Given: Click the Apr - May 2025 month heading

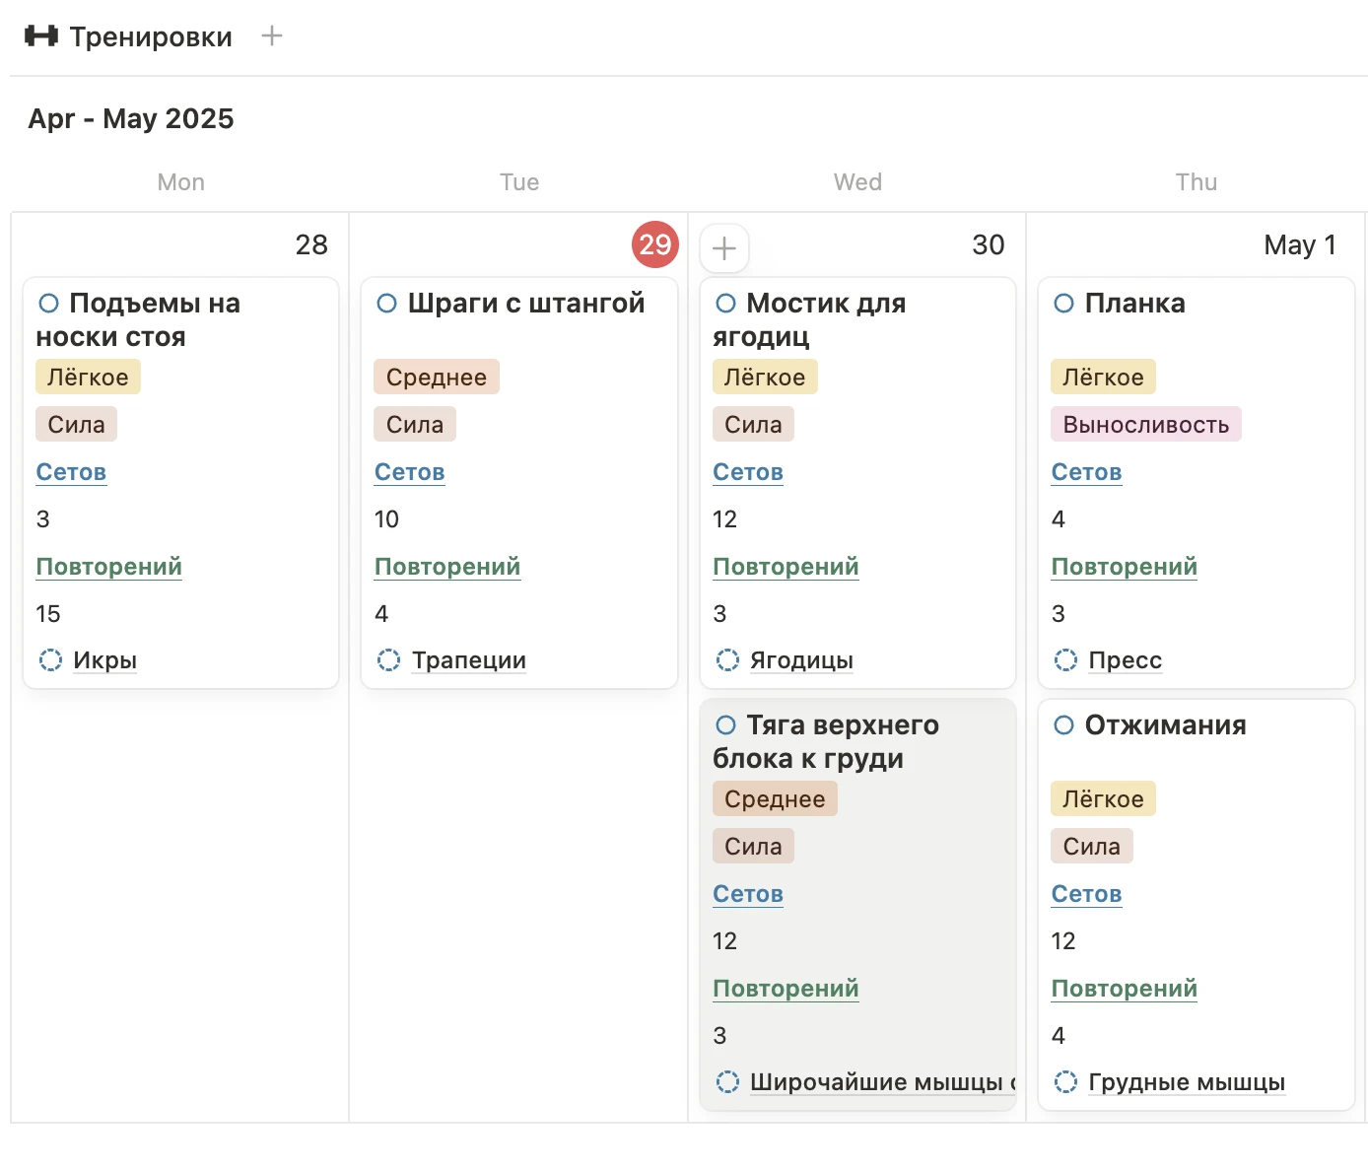Looking at the screenshot, I should [131, 118].
